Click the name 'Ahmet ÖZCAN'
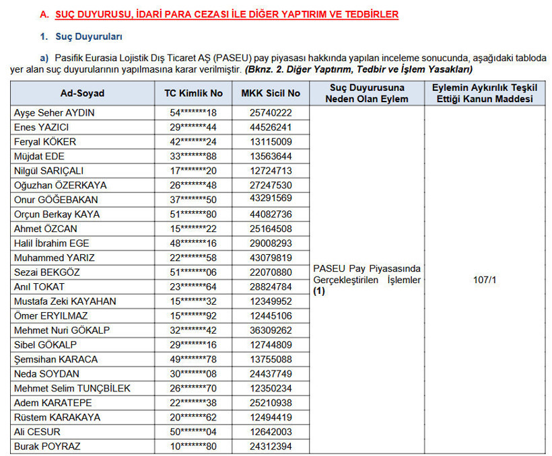The image size is (552, 456). (x=45, y=229)
